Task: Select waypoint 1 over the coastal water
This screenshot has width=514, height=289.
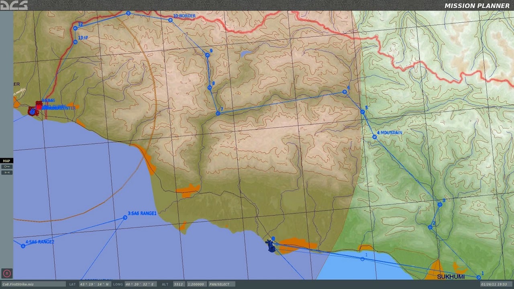Action: [x=362, y=259]
